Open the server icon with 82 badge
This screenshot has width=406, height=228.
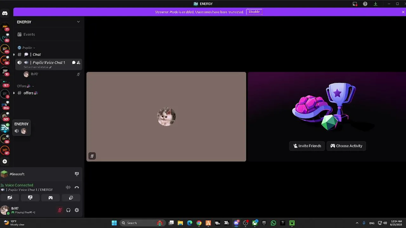pos(5,37)
